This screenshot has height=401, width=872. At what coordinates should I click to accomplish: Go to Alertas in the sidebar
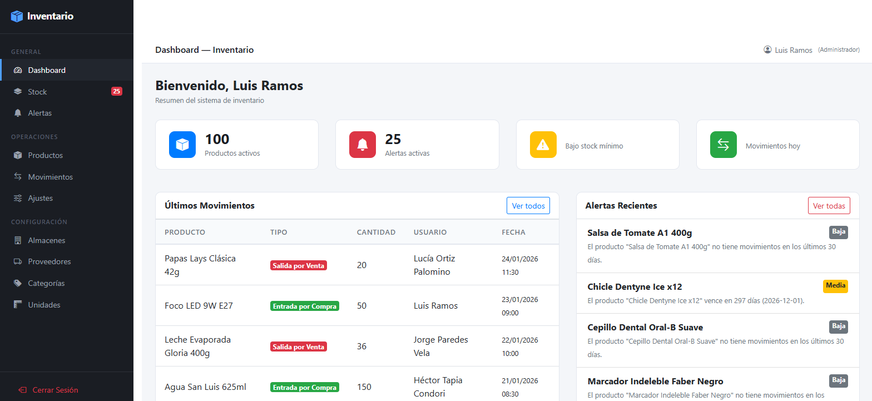39,113
